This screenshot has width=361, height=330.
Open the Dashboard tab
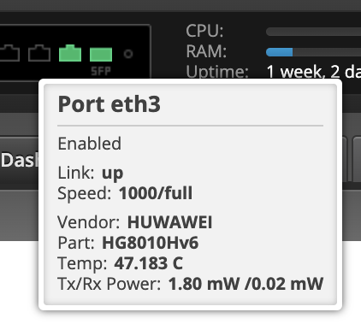click(x=19, y=160)
